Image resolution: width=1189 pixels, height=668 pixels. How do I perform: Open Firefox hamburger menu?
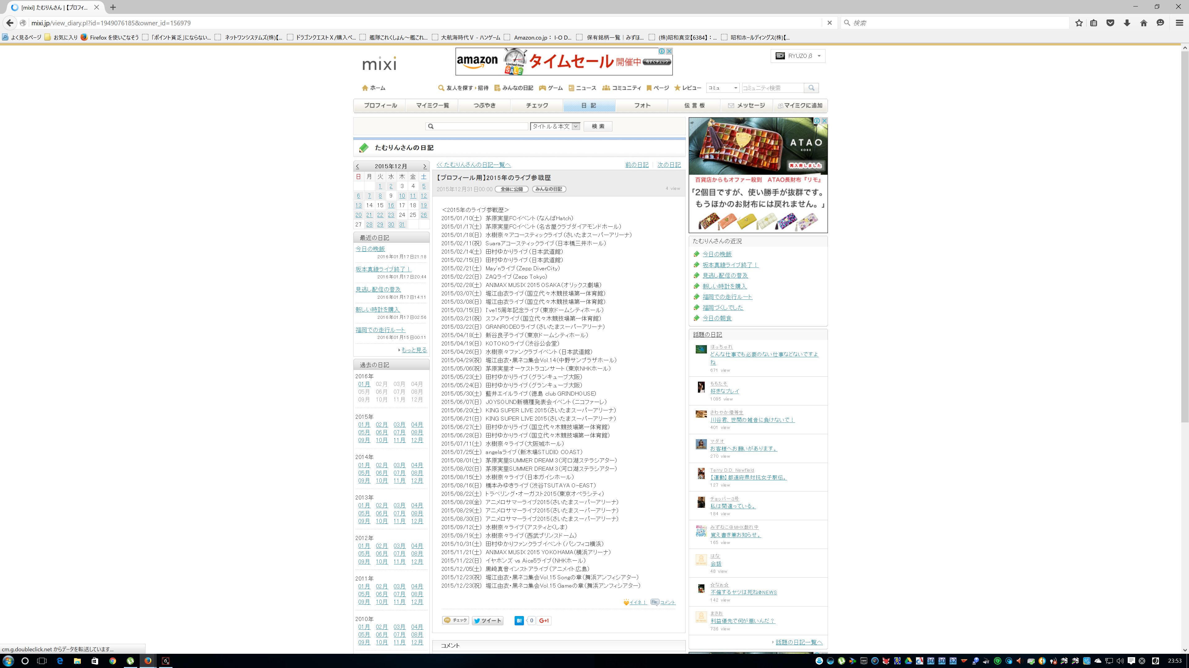coord(1179,23)
